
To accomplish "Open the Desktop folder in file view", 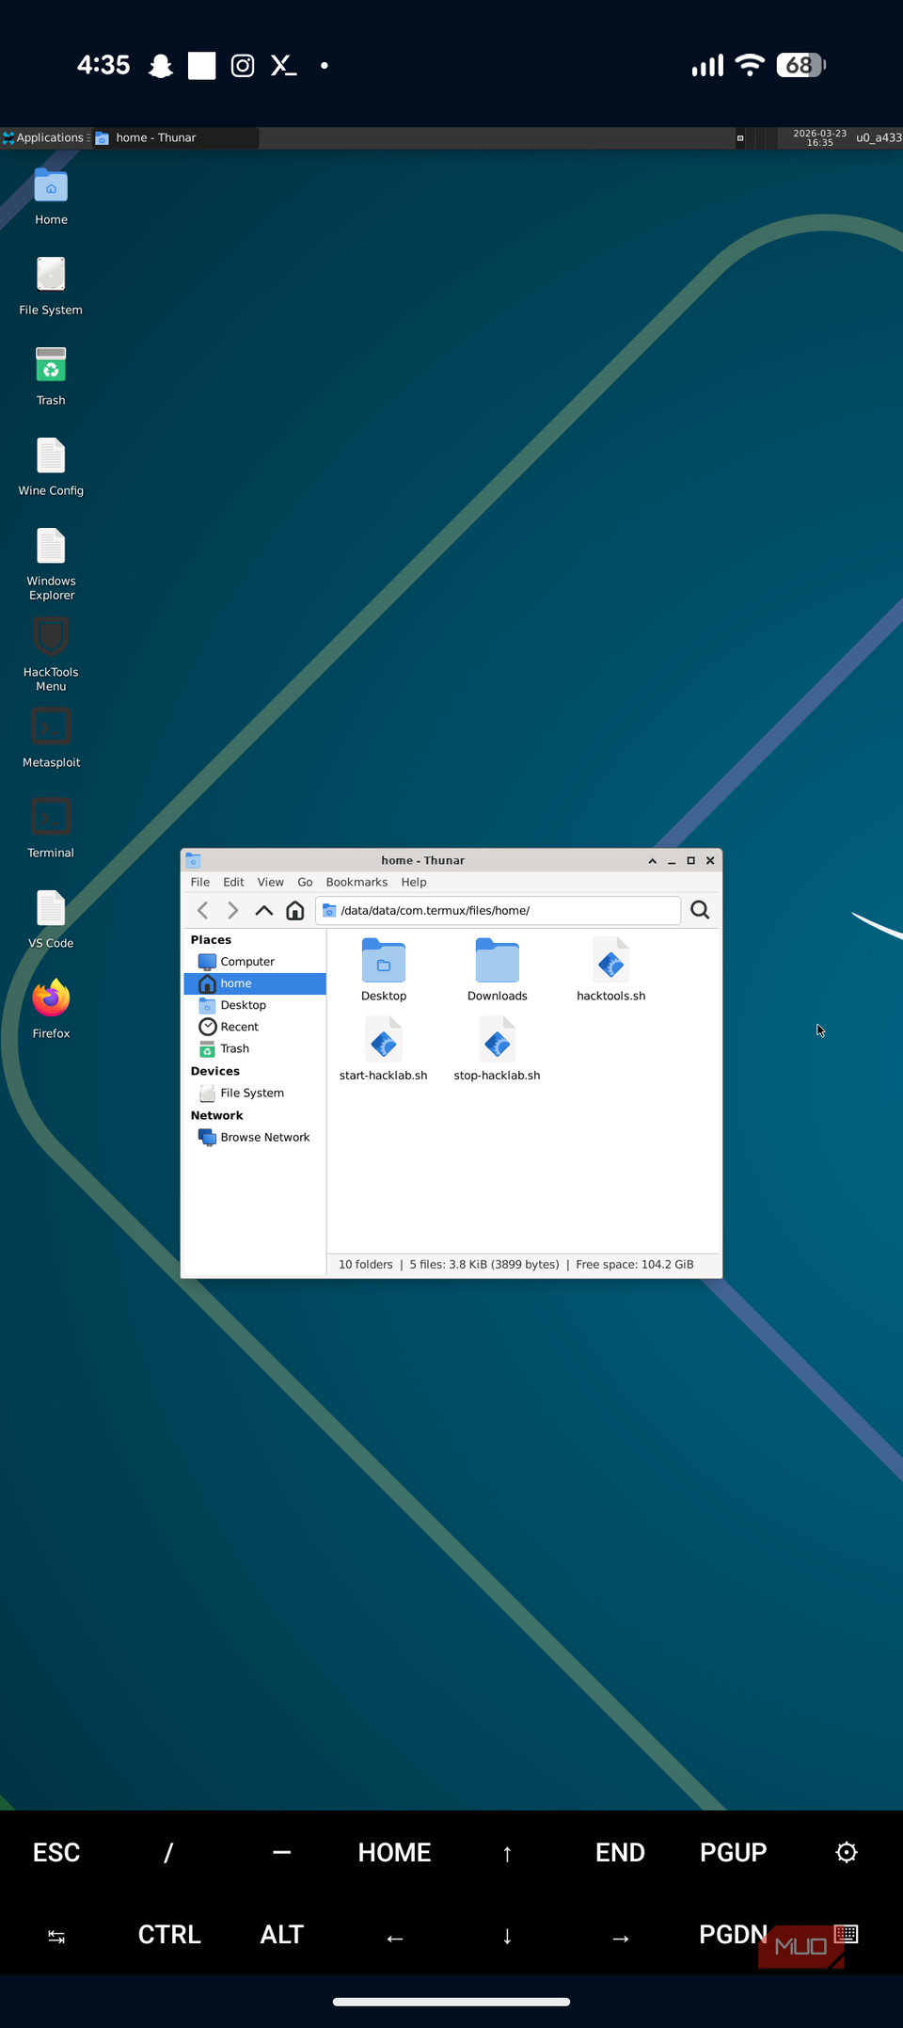I will click(384, 970).
